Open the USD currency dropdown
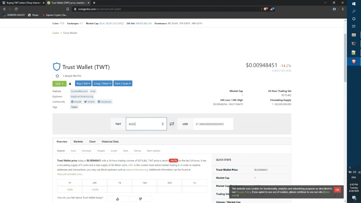Viewport: 361px width, 203px height. [60, 84]
